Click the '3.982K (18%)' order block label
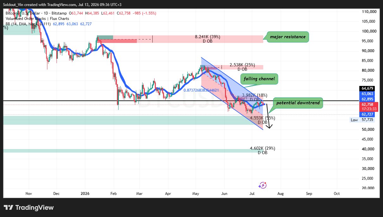 click(x=255, y=95)
